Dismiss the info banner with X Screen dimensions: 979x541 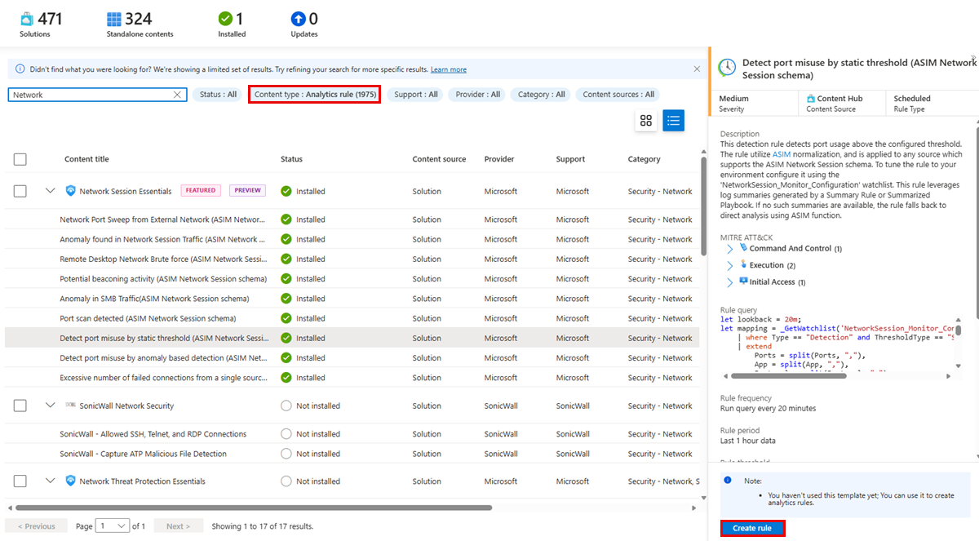pyautogui.click(x=697, y=69)
